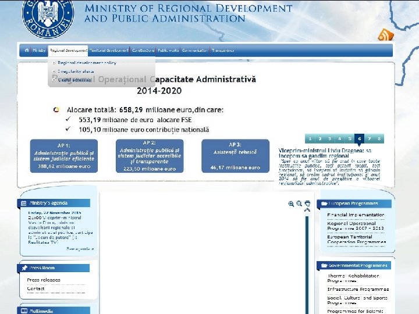Click the European Programmes panel header
The height and width of the screenshot is (314, 419).
[354, 204]
